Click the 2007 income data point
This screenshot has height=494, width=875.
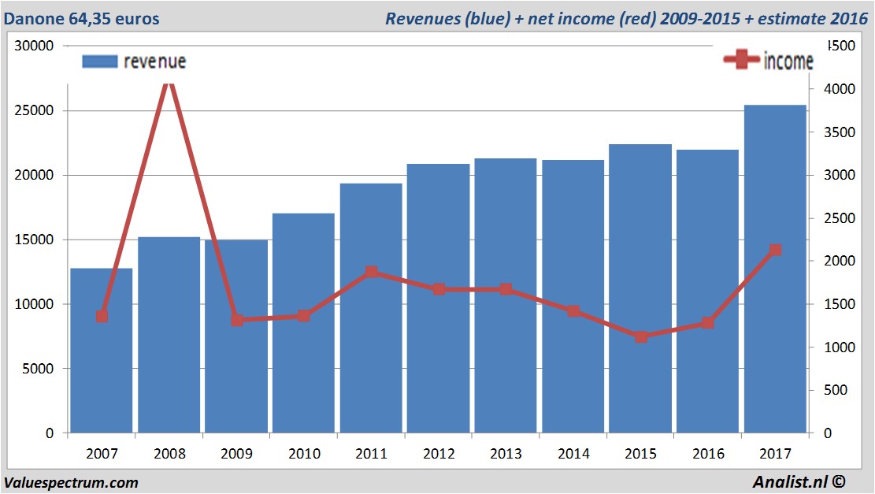tap(102, 317)
